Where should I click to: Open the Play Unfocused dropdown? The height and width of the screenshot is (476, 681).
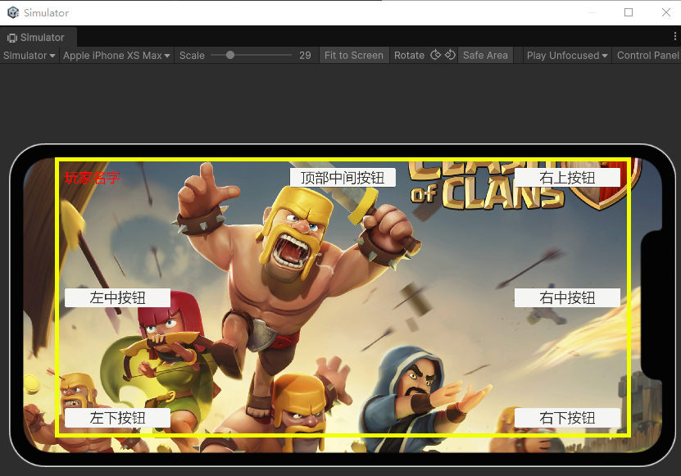(567, 56)
